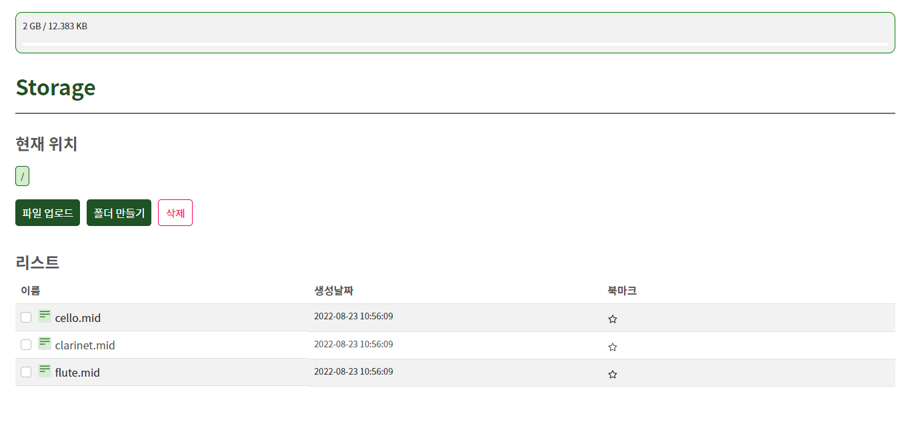Open the flute.mid file name

77,373
